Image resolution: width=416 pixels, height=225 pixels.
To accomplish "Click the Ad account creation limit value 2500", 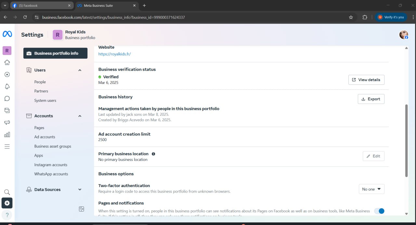I will click(x=102, y=140).
